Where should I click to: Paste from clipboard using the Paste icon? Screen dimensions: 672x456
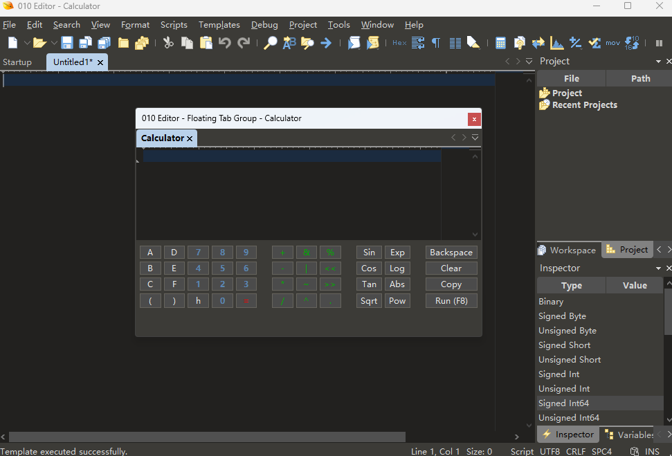(206, 42)
